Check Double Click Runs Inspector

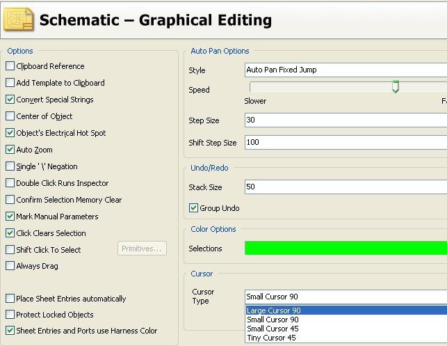(10, 183)
